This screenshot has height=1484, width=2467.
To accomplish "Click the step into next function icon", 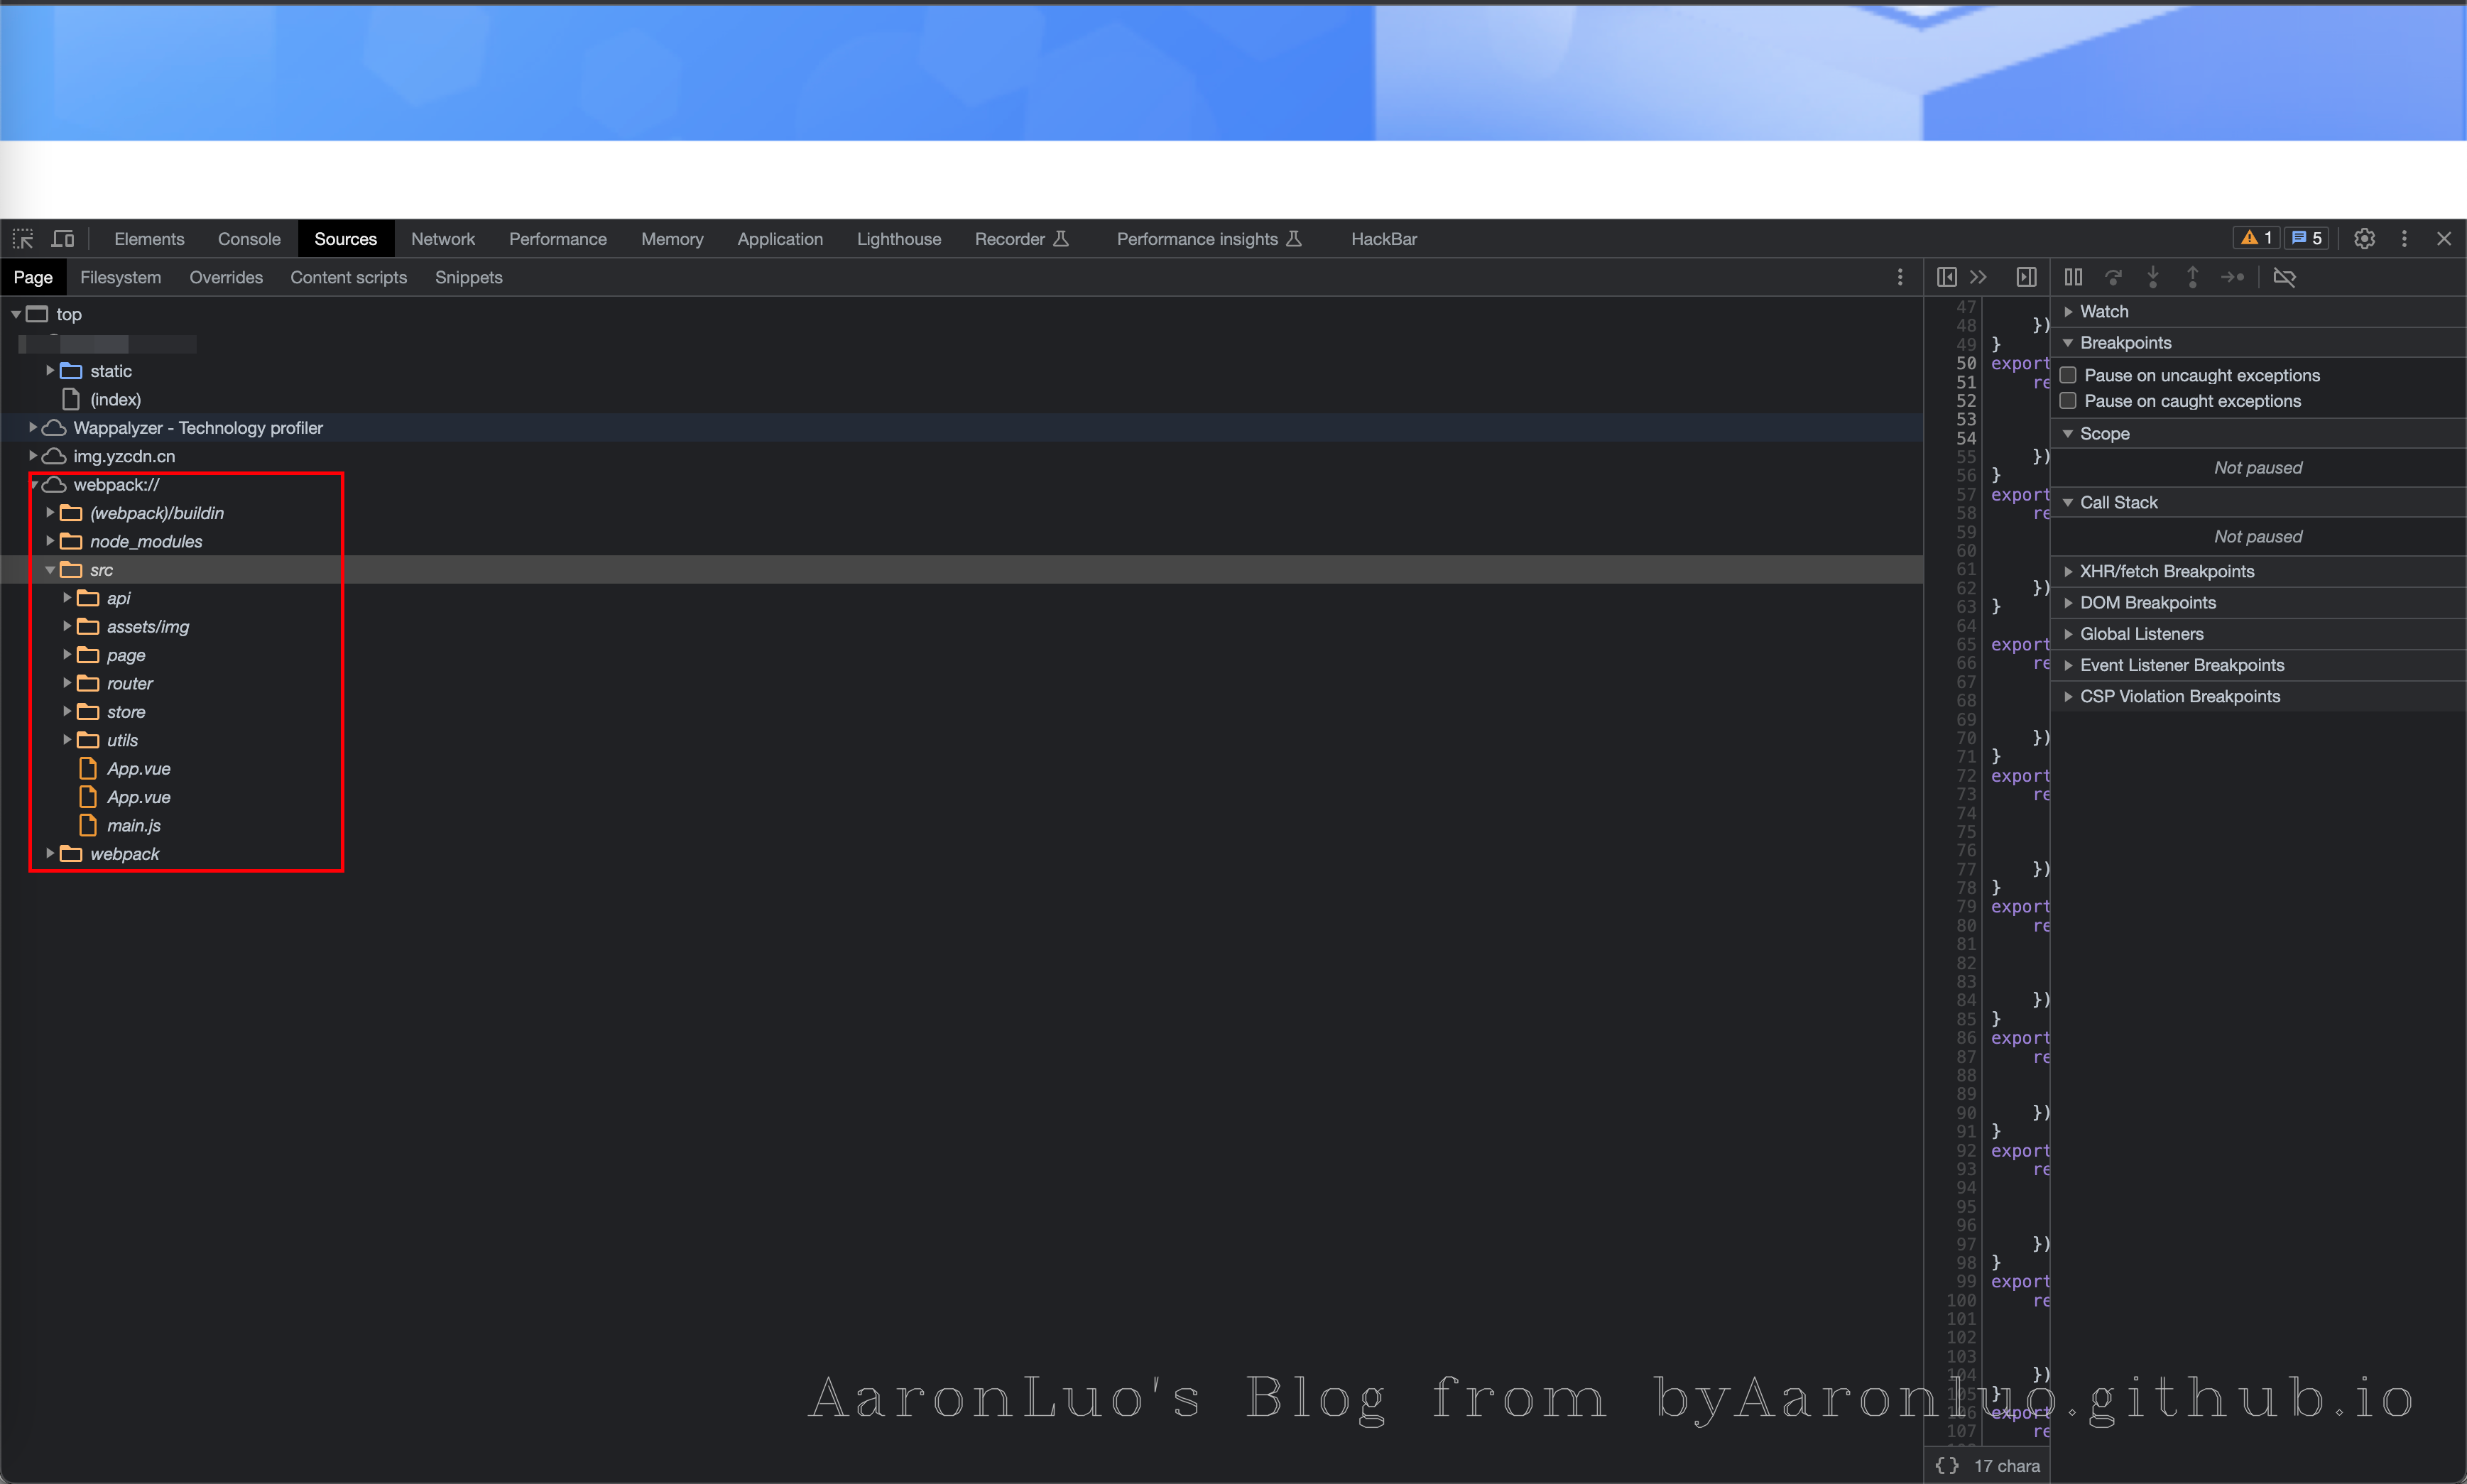I will tap(2152, 277).
